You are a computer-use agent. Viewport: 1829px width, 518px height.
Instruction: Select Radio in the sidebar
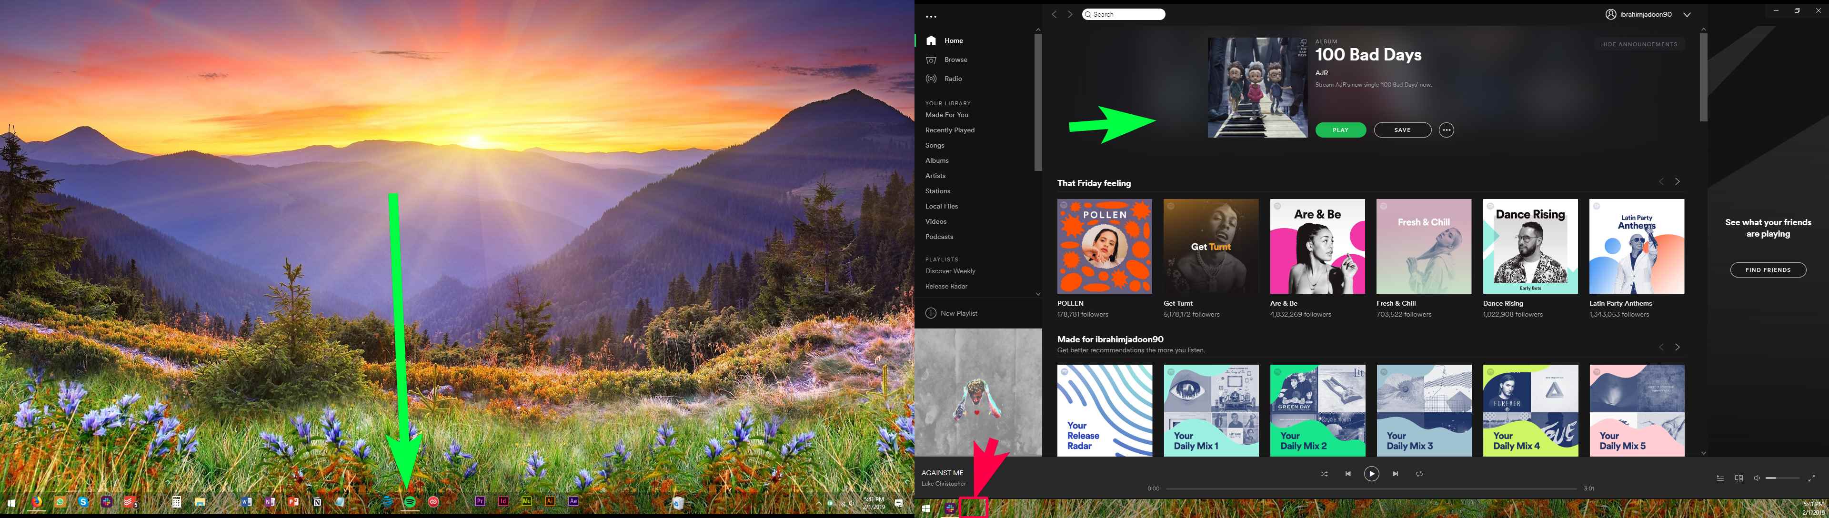click(x=953, y=79)
